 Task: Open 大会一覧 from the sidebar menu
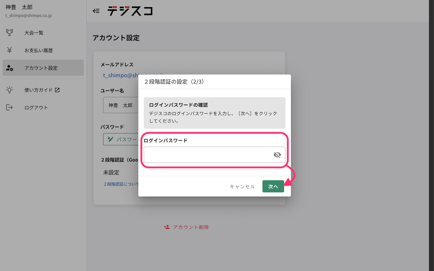coord(34,33)
